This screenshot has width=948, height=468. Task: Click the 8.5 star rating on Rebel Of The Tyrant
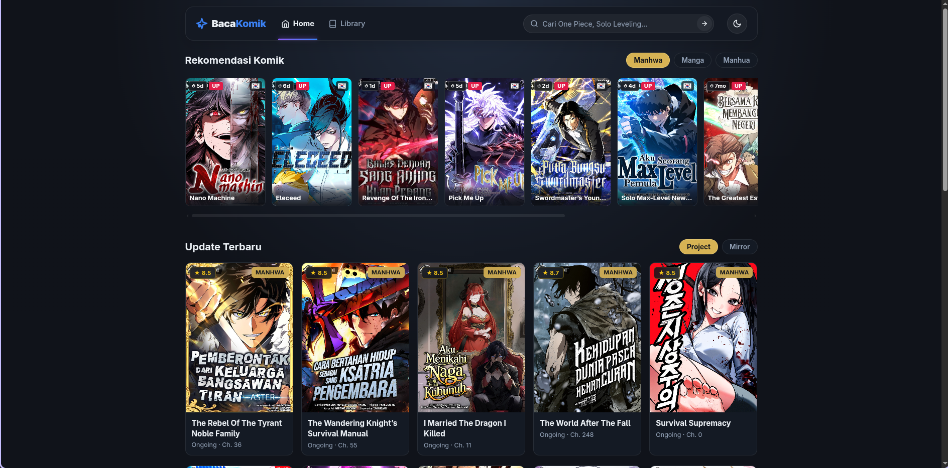[x=203, y=273]
